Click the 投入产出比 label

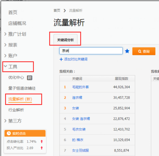click(x=15, y=148)
